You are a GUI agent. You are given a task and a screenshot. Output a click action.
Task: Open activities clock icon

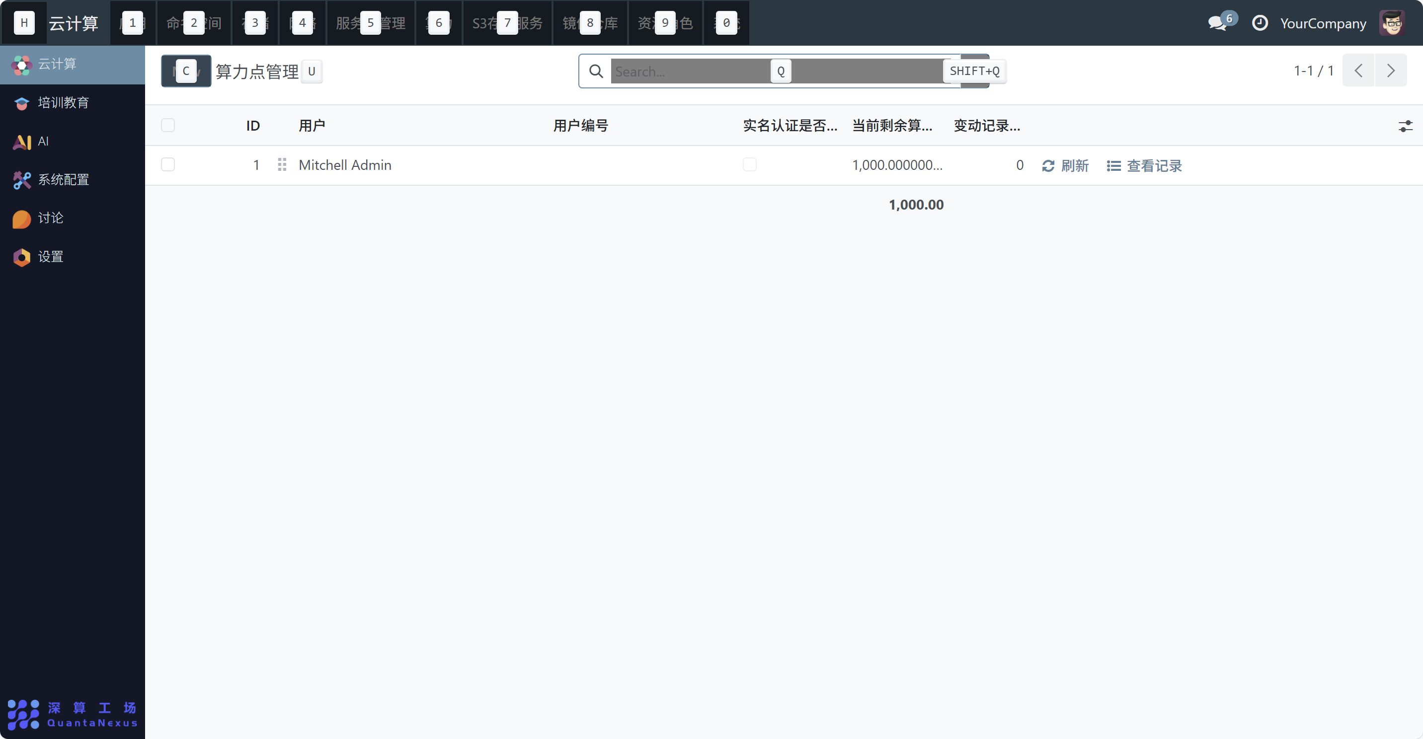[x=1260, y=23]
